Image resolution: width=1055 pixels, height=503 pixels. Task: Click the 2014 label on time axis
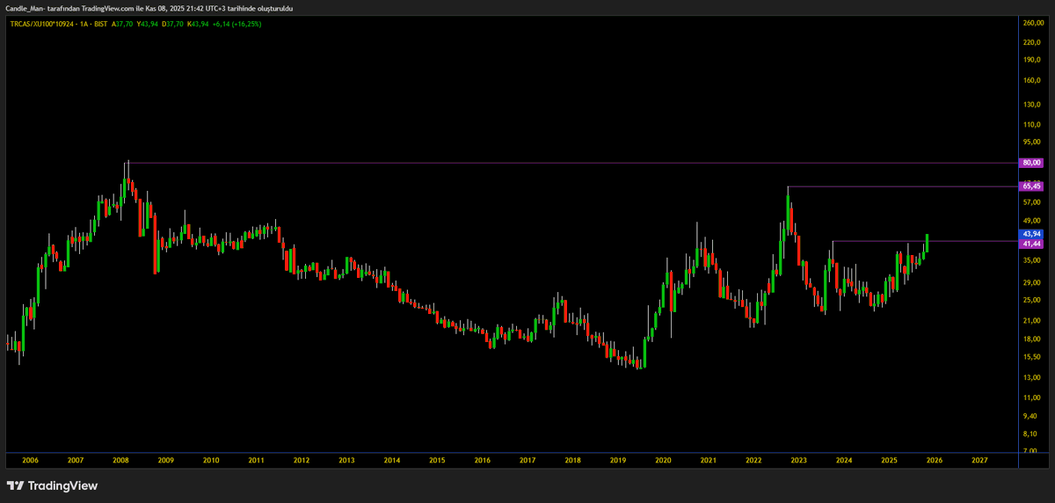pos(392,460)
